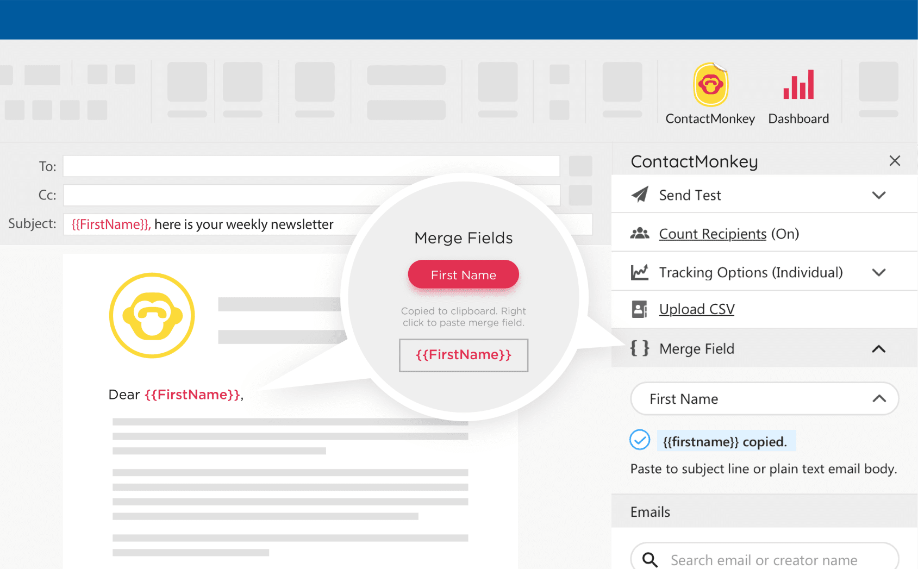918x569 pixels.
Task: Select the Tracking Options chart icon
Action: coord(640,272)
